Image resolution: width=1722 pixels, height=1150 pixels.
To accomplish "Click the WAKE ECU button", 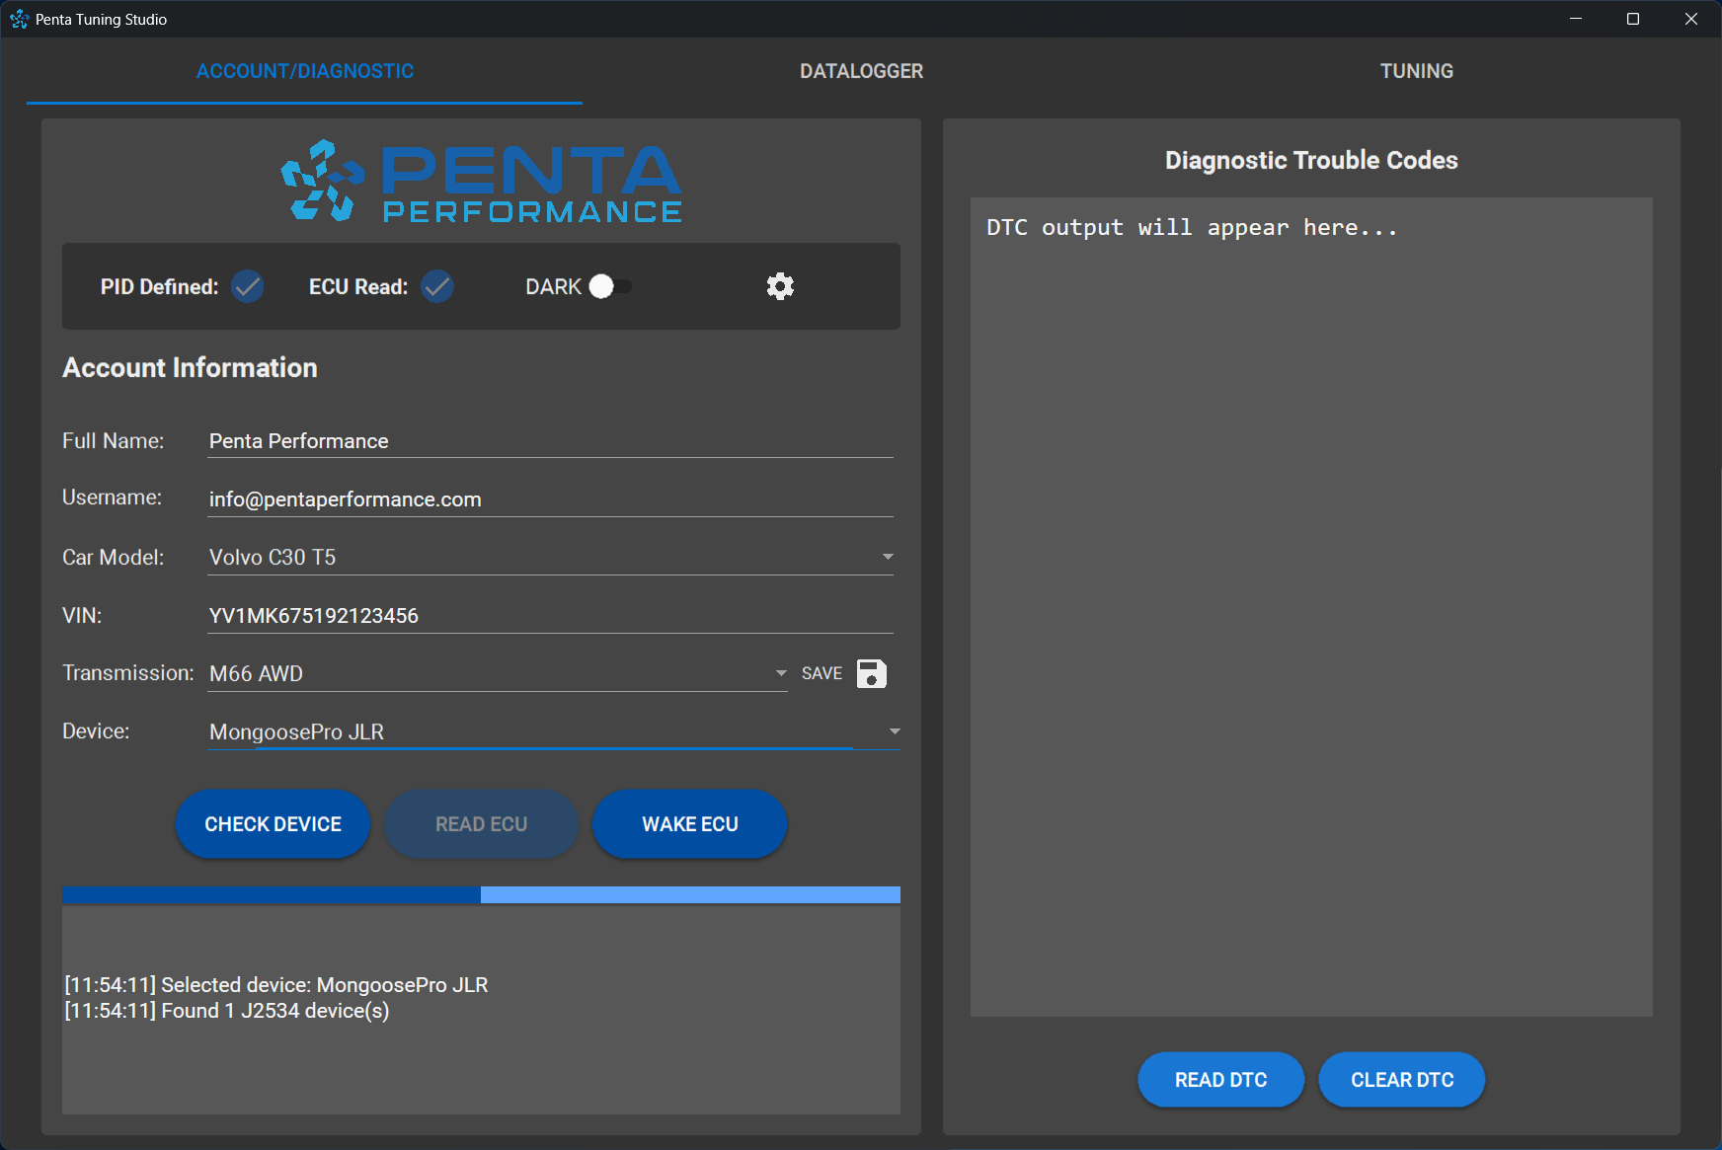I will click(689, 823).
